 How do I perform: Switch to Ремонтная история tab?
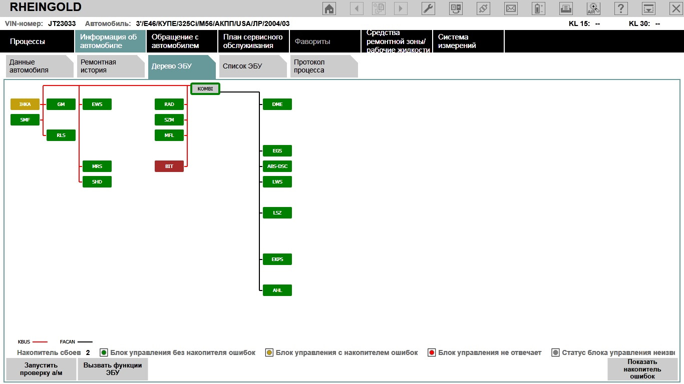[x=111, y=66]
